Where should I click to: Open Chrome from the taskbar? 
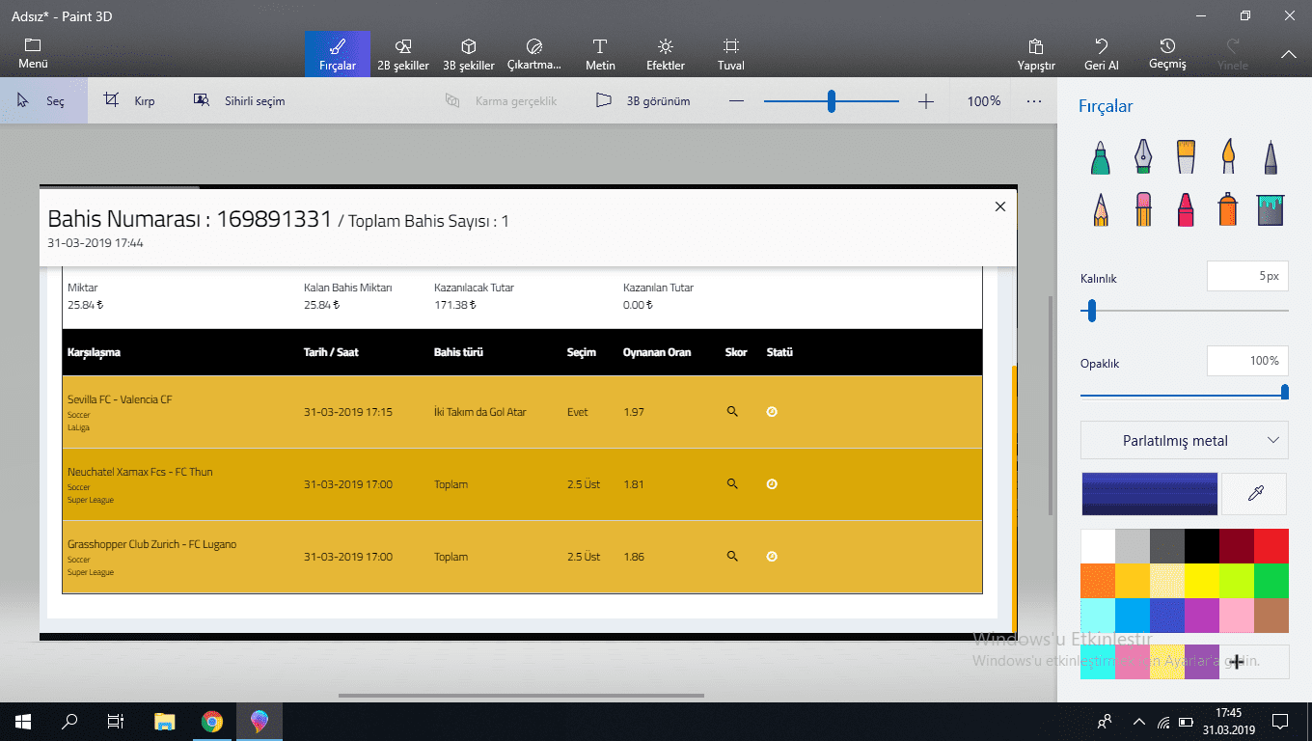tap(212, 722)
